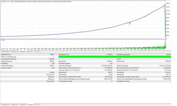
Task: Click the 99.90% modelling quality value
Action: (x=168, y=54)
